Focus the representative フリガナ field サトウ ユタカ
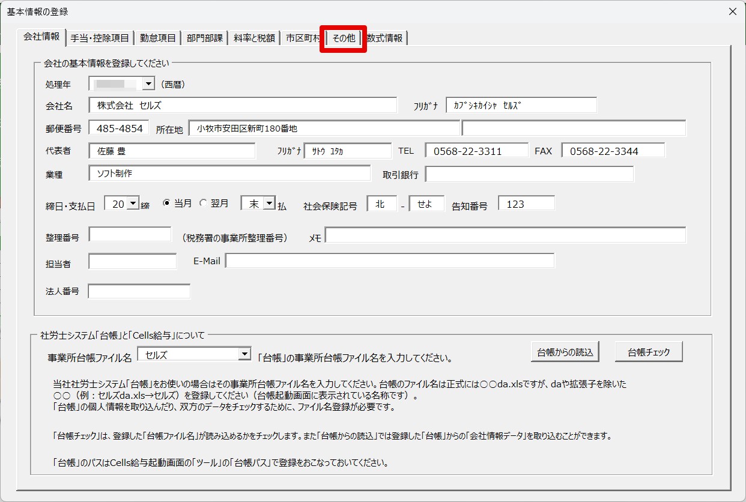The height and width of the screenshot is (502, 746). tap(348, 151)
